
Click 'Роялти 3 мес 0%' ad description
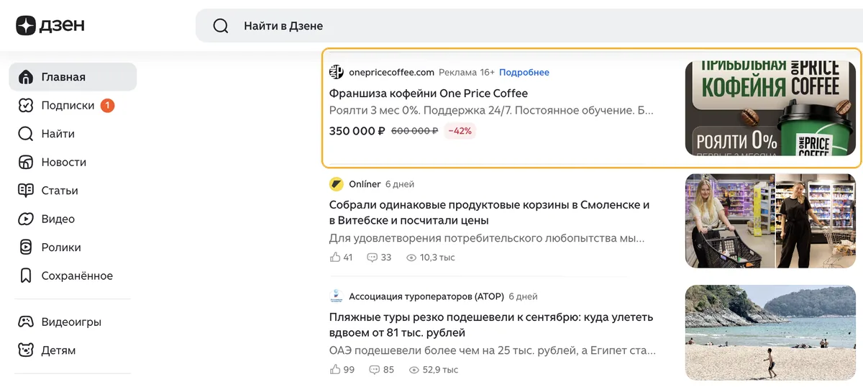tap(491, 111)
